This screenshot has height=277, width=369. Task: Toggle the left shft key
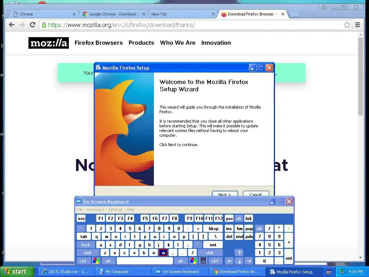click(87, 253)
